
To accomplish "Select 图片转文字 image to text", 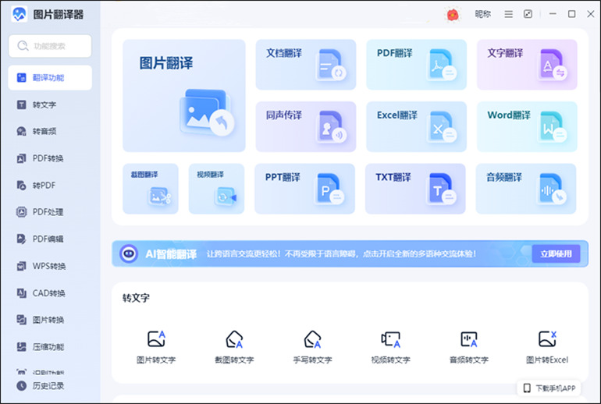I will pos(156,347).
